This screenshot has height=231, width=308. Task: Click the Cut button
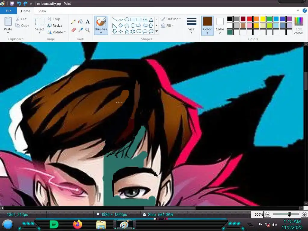[x=21, y=19]
